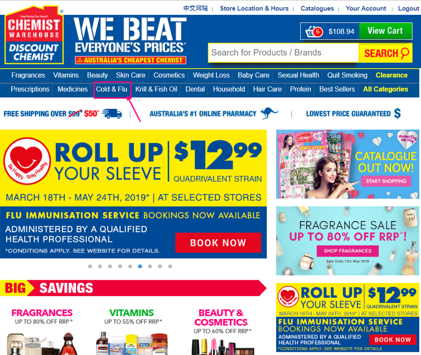421x355 pixels.
Task: Select the third carousel slide dot
Action: 110,266
